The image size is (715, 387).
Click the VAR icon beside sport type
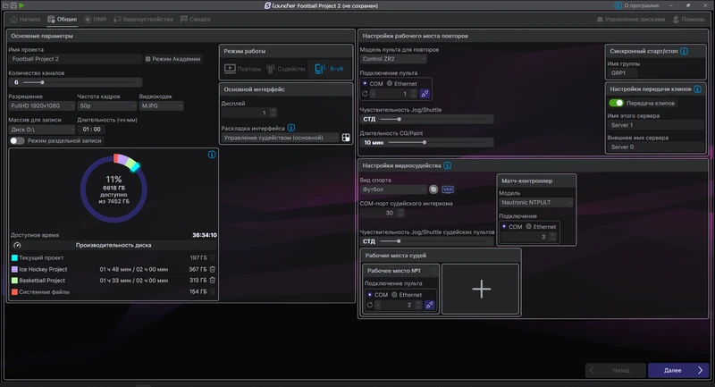click(x=448, y=189)
